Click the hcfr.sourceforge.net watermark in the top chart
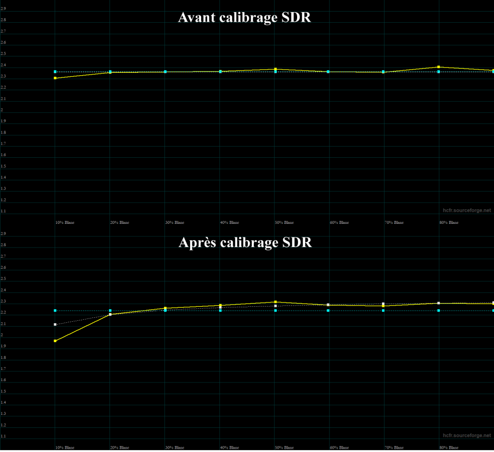The image size is (494, 452). [467, 210]
